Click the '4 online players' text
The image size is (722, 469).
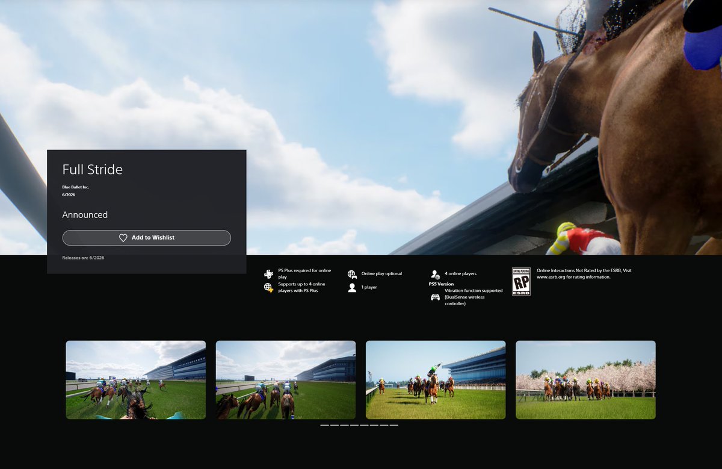point(461,274)
